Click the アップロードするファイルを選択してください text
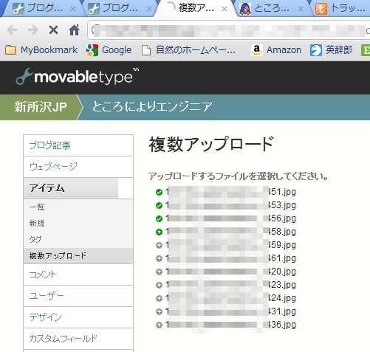The image size is (370, 352). [x=238, y=176]
